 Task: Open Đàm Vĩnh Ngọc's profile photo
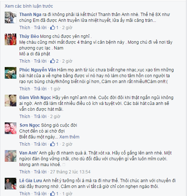pos(11,101)
